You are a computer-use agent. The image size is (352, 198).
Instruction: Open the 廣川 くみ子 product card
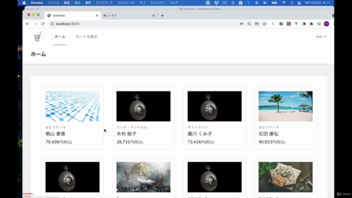[215, 118]
